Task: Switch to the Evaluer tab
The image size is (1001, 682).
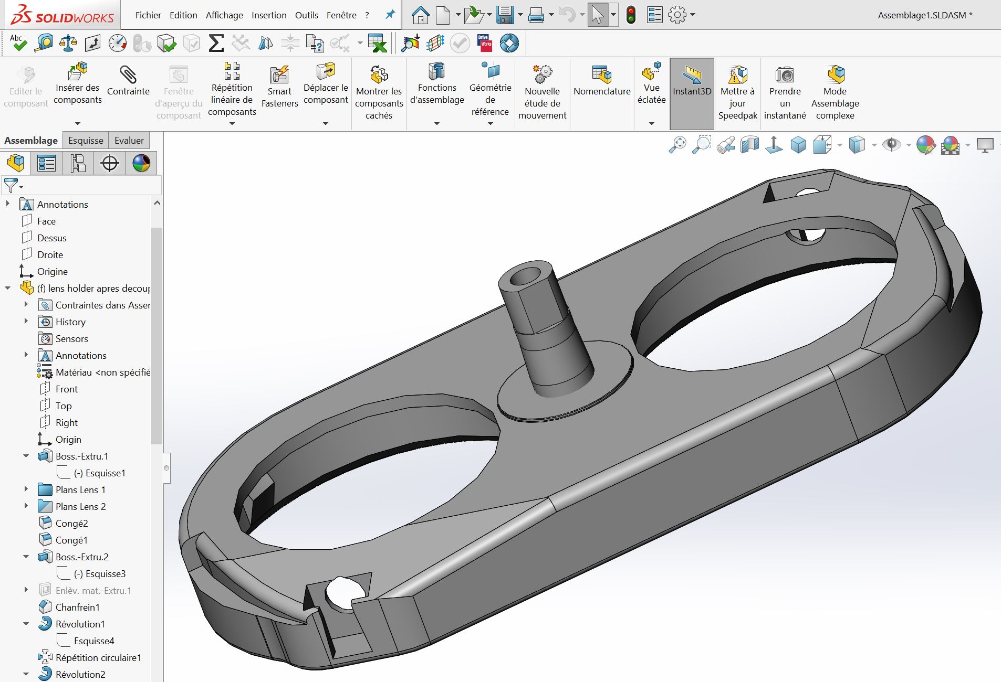Action: [129, 140]
